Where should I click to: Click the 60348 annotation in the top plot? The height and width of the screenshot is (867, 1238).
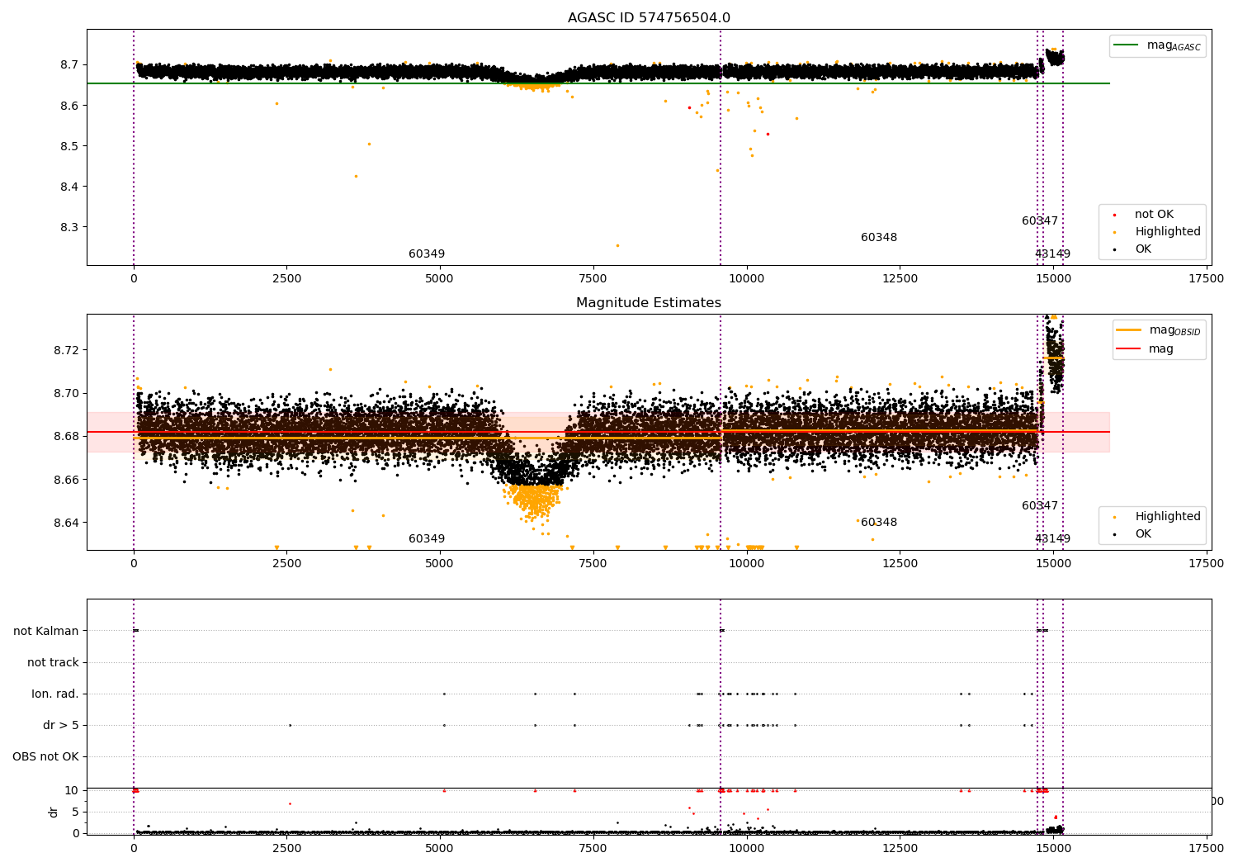[879, 238]
